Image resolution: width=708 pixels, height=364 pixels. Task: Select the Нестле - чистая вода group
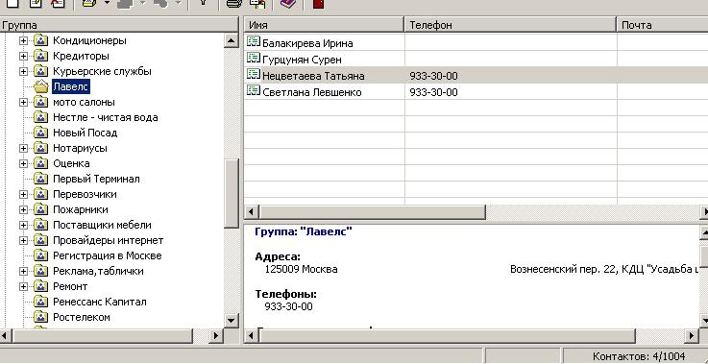click(x=106, y=117)
